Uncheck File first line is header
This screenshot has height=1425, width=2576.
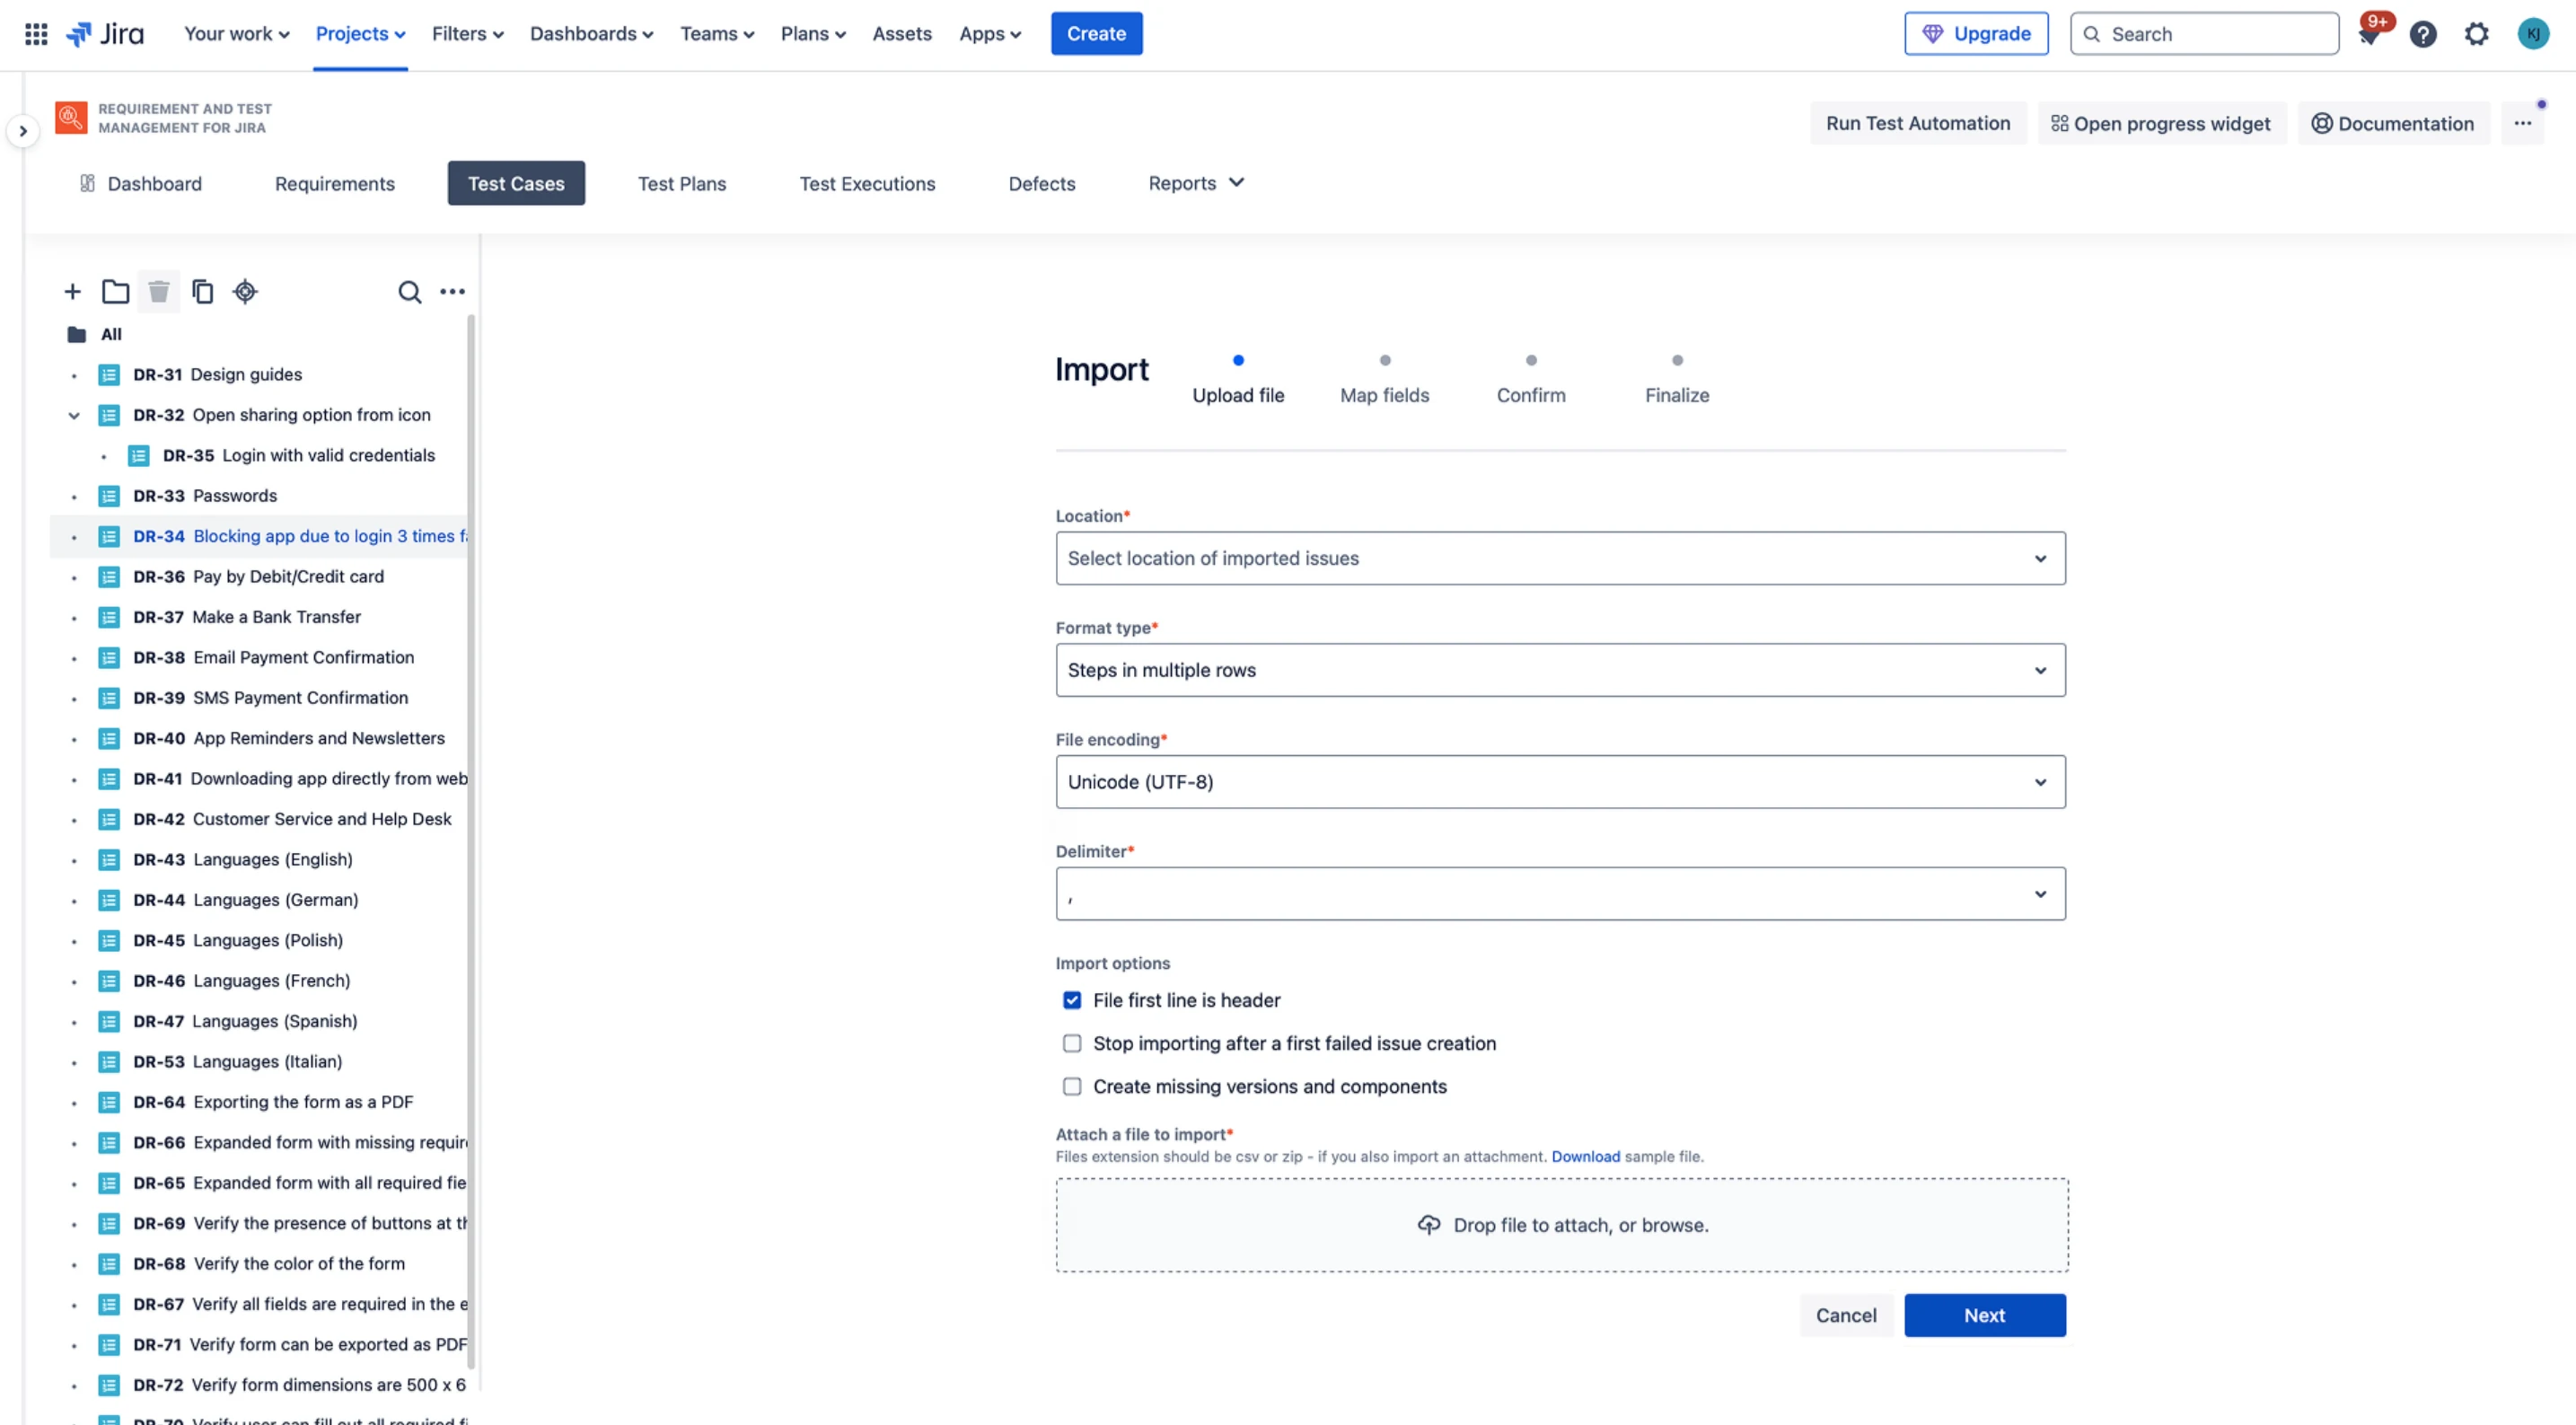pyautogui.click(x=1072, y=1001)
